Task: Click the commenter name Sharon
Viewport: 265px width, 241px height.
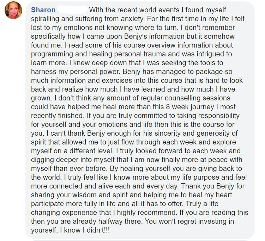Action: pyautogui.click(x=43, y=10)
